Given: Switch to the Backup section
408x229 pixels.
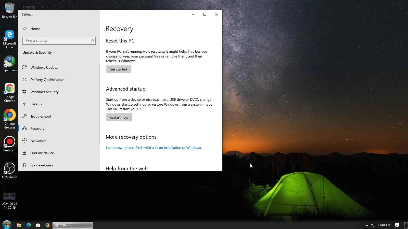Looking at the screenshot, I should [x=59, y=104].
